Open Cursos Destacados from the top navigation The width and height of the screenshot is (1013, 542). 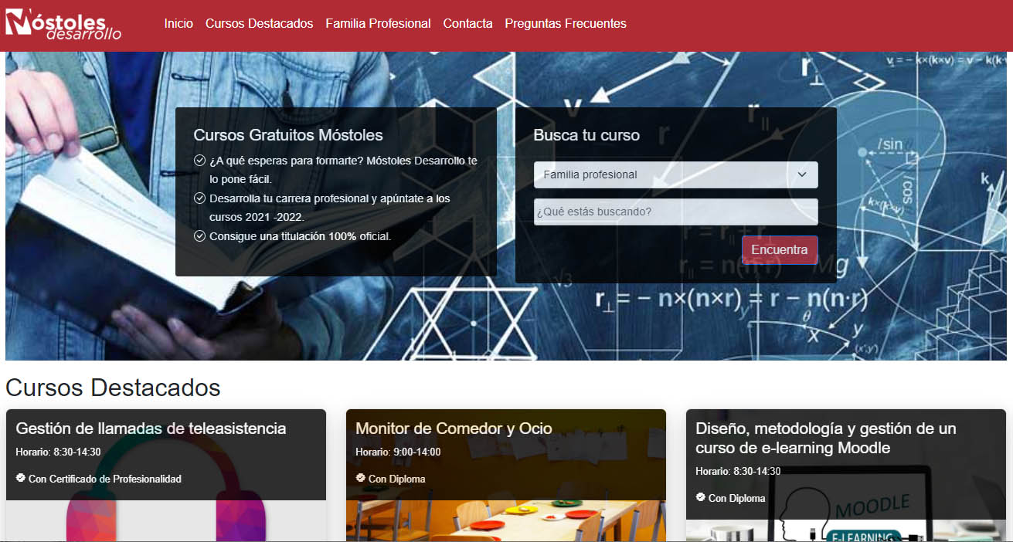[259, 24]
